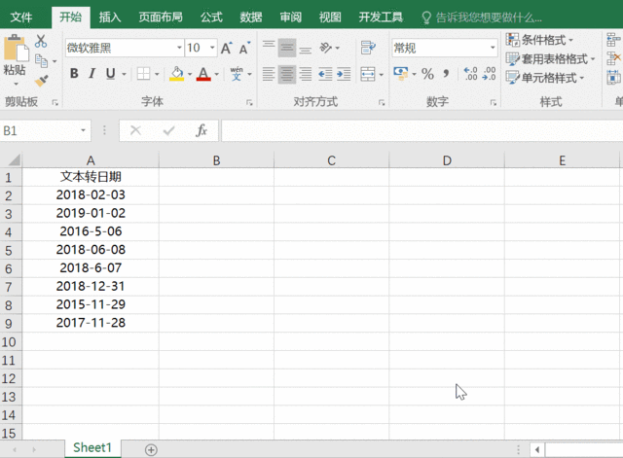Toggle Underline formatting
The height and width of the screenshot is (458, 623).
click(x=110, y=74)
